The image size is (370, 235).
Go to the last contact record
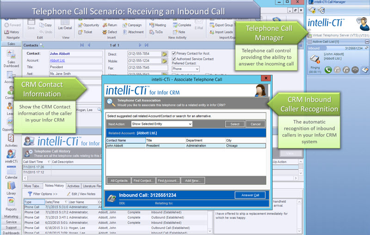tap(147, 45)
